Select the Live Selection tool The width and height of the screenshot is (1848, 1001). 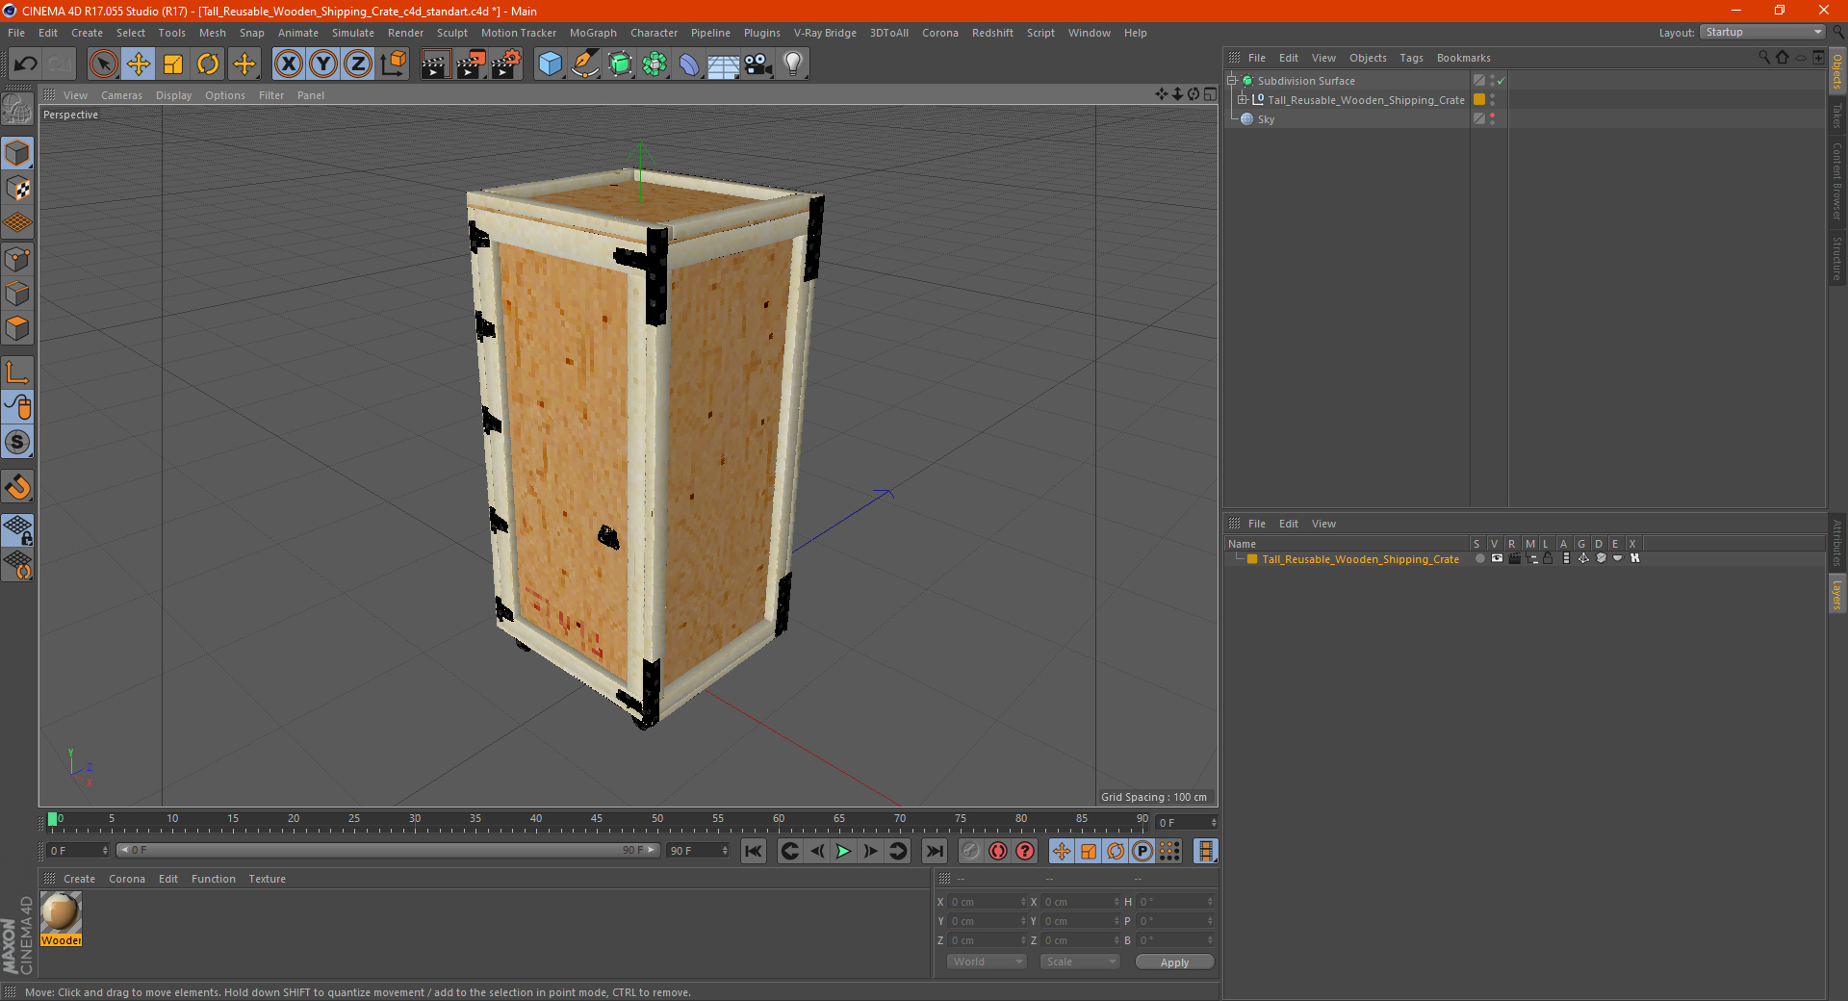[103, 64]
